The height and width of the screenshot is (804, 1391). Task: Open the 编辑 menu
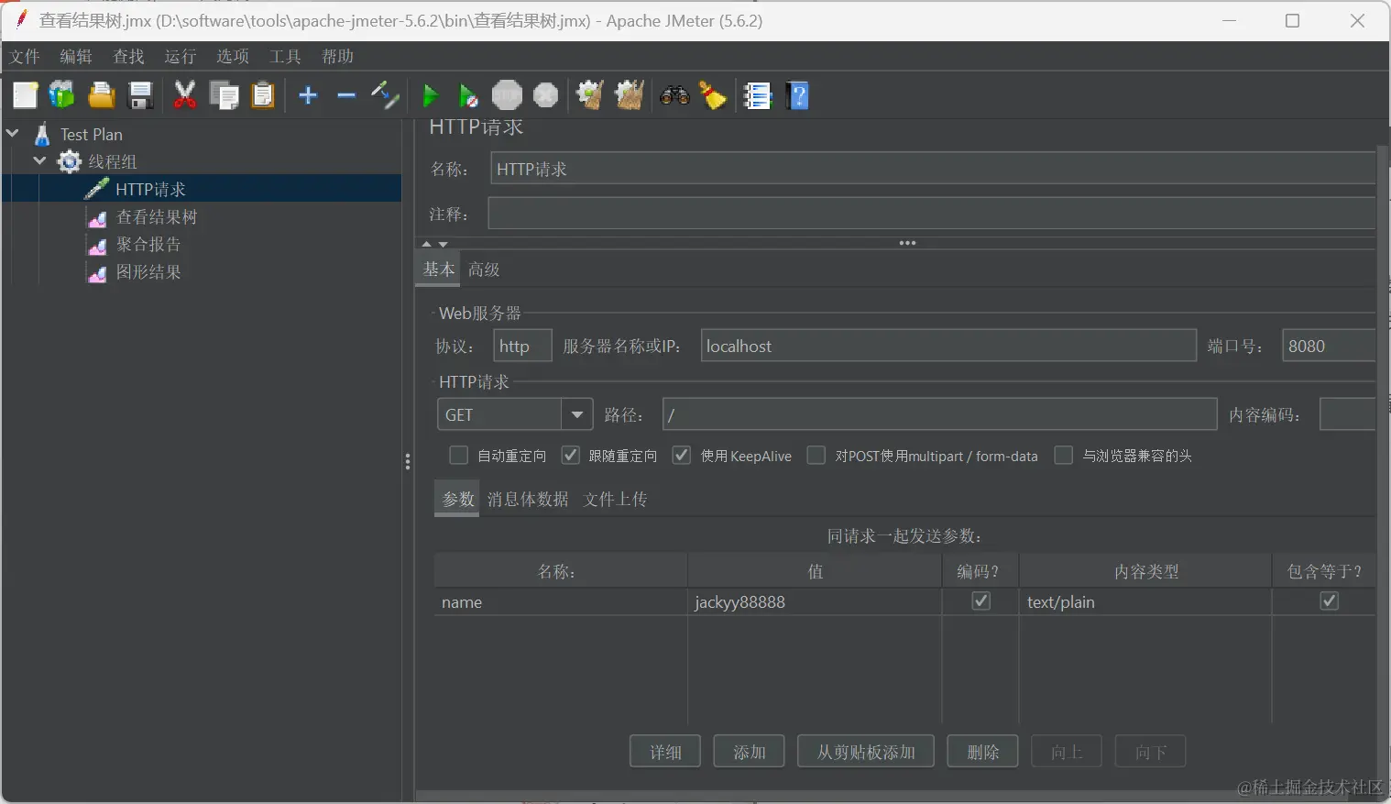(76, 57)
